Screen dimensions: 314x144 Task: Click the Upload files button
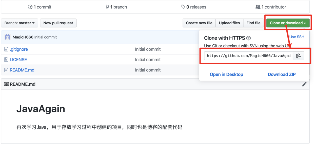pyautogui.click(x=229, y=23)
